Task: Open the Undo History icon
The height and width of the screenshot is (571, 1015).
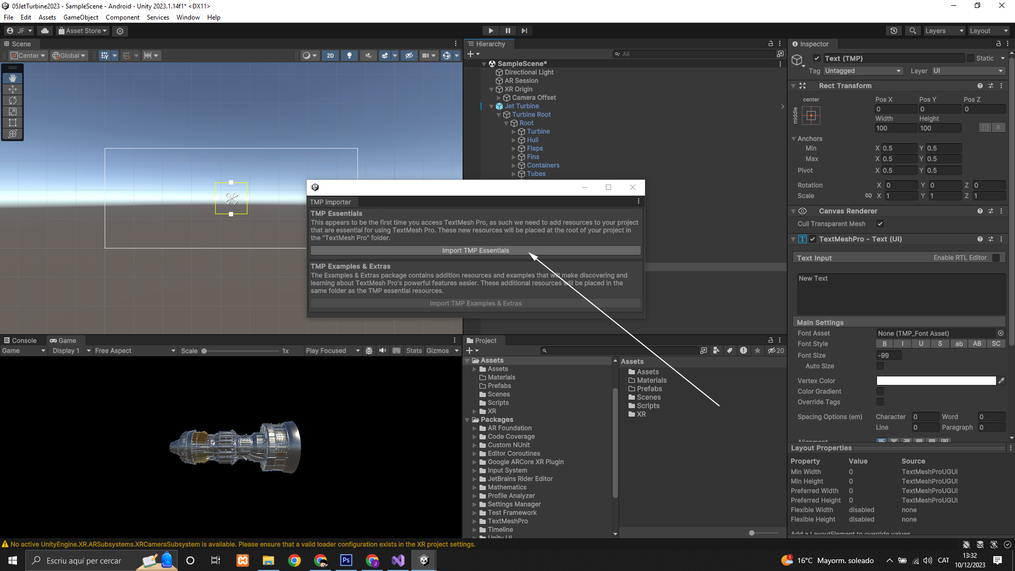Action: click(x=893, y=31)
